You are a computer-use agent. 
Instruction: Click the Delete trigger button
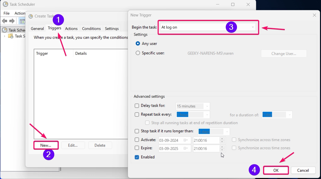pos(100,145)
